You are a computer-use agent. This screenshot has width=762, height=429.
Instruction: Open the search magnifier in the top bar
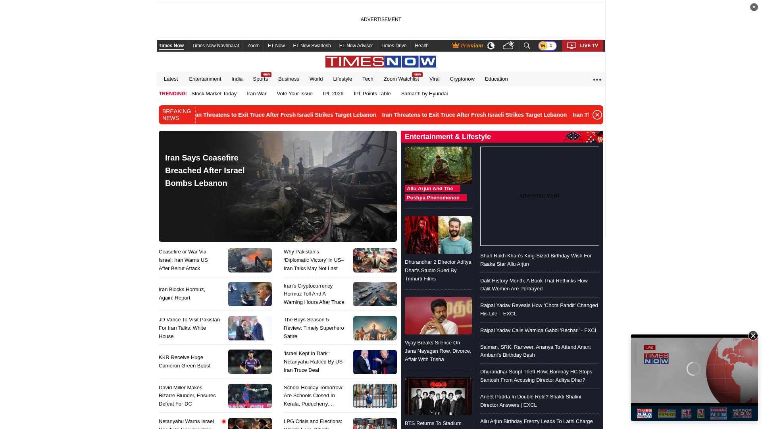point(527,46)
